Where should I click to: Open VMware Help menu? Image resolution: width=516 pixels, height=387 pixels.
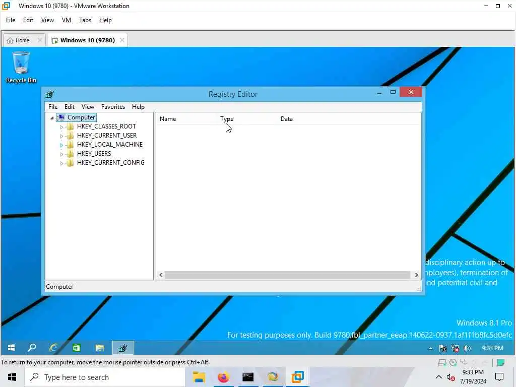point(105,20)
